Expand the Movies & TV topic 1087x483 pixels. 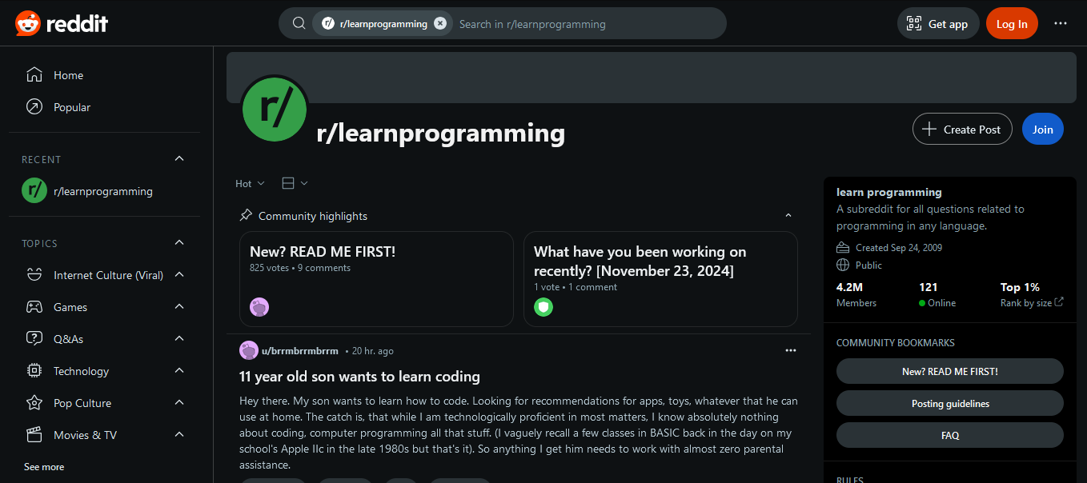tap(179, 434)
